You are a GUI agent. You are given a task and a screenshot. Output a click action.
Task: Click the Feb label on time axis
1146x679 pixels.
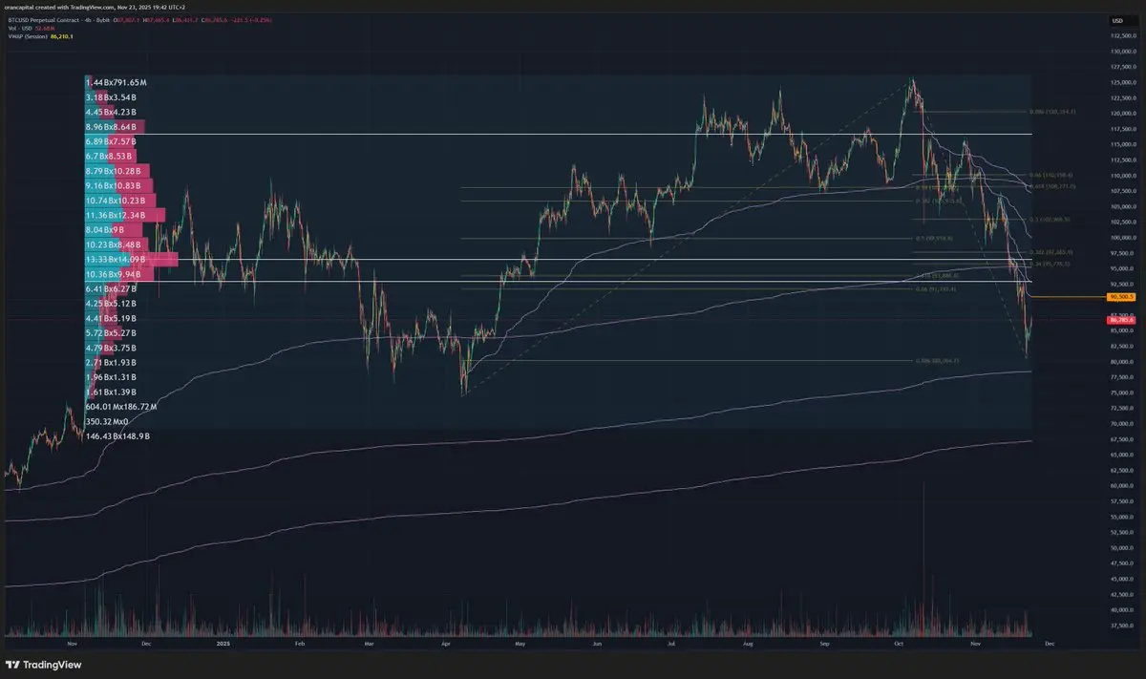299,645
